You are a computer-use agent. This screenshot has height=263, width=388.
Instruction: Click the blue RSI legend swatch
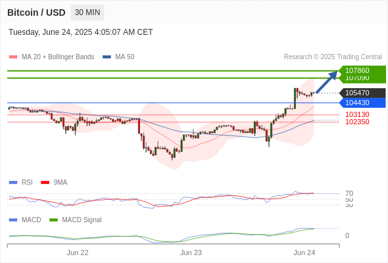(x=13, y=183)
